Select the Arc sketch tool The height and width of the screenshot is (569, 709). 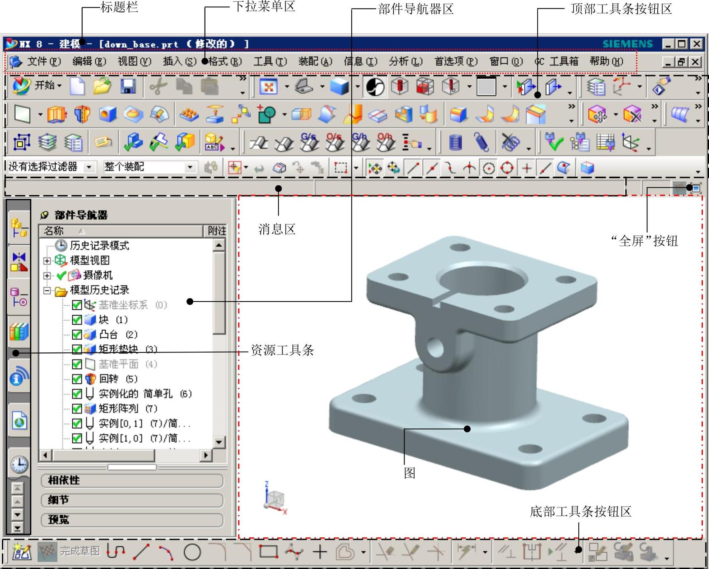pyautogui.click(x=166, y=552)
